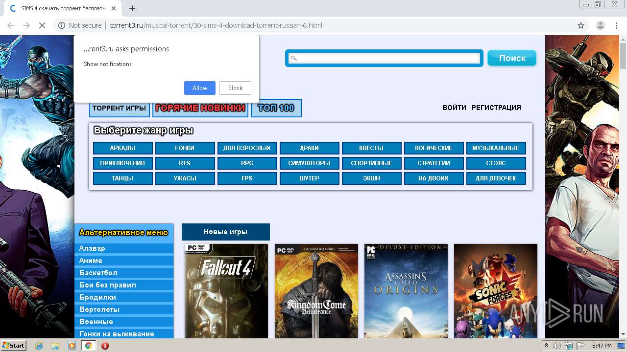Allow notifications in the permission popup
Screen dimensions: 627x352
199,88
